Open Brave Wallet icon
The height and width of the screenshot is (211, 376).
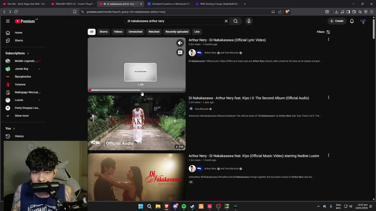pyautogui.click(x=354, y=12)
